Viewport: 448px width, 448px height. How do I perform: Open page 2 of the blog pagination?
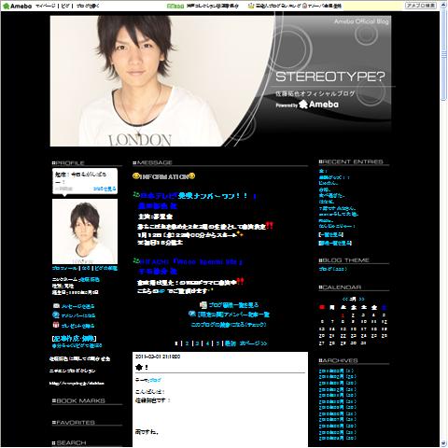(187, 343)
